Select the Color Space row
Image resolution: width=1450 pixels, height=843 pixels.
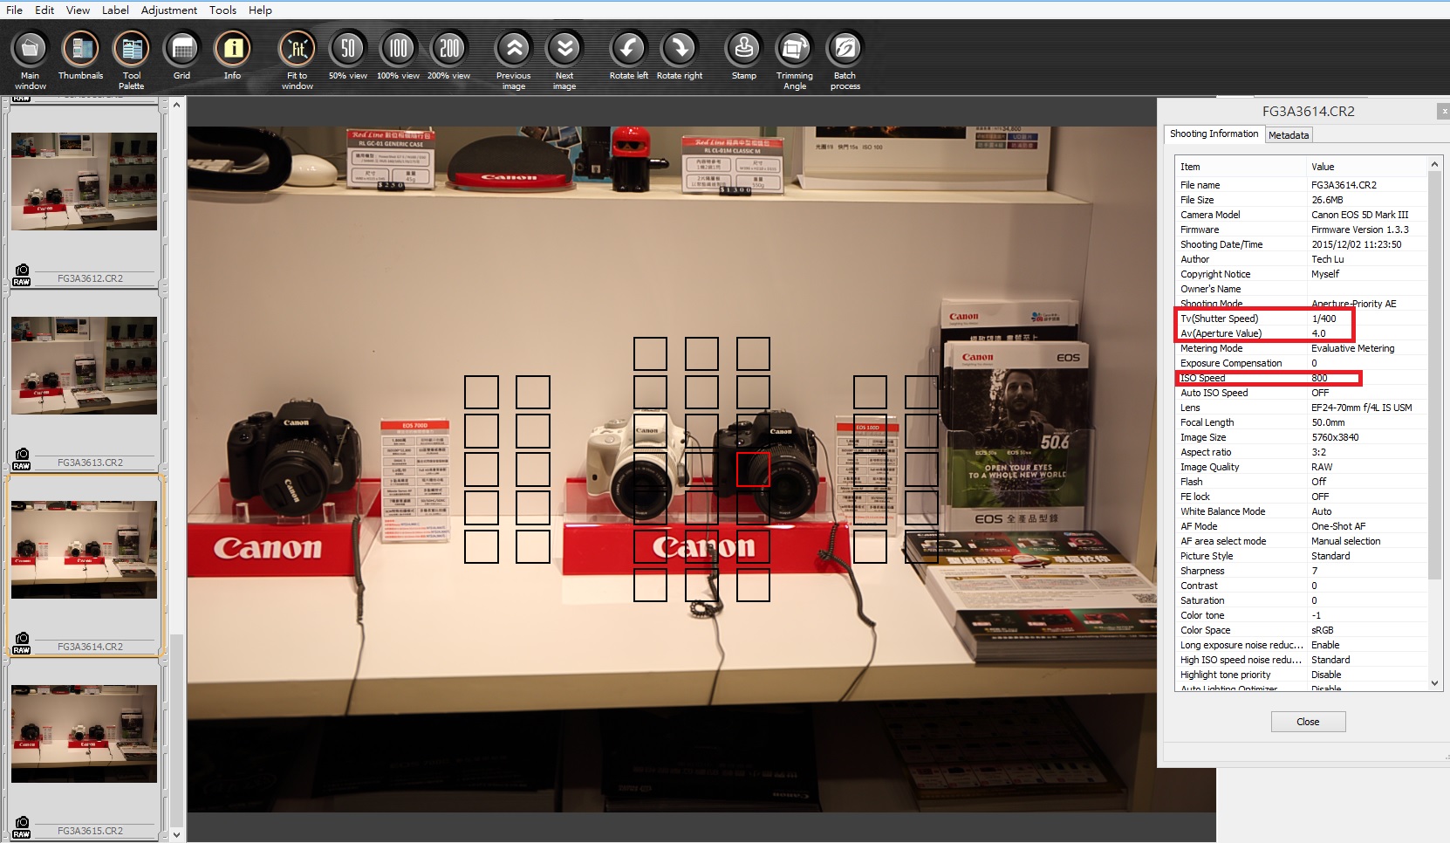coord(1302,630)
